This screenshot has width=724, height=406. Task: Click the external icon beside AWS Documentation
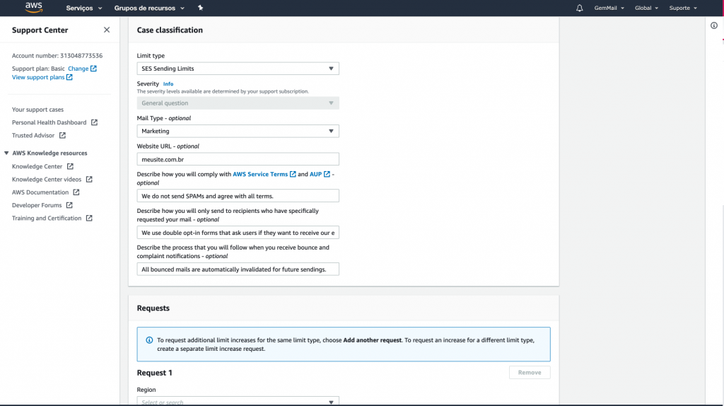pyautogui.click(x=76, y=192)
